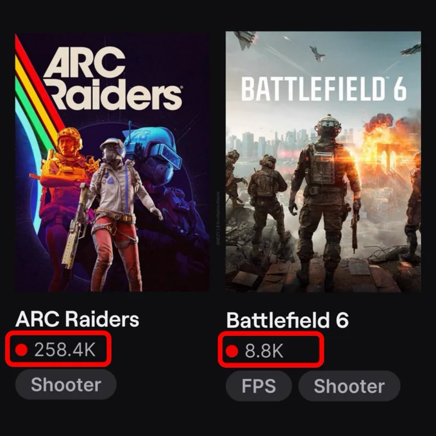The height and width of the screenshot is (436, 436).
Task: Open the Battlefield 6 cover art thumbnail
Action: [x=323, y=162]
